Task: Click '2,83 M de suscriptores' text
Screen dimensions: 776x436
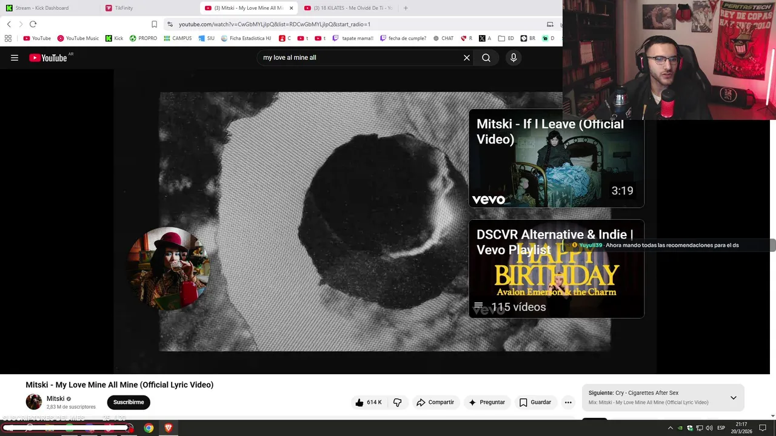Action: 71,407
